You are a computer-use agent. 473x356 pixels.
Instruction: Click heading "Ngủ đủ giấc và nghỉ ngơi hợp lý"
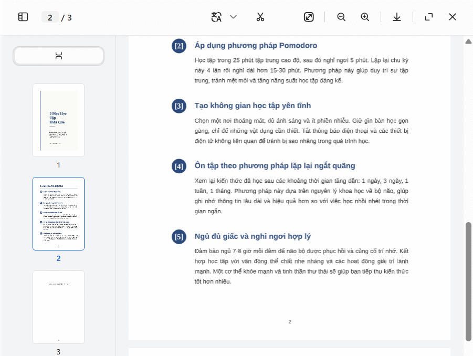(x=253, y=236)
